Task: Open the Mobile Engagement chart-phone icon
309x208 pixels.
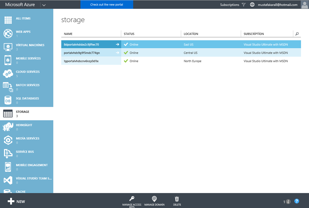Action: click(x=8, y=167)
